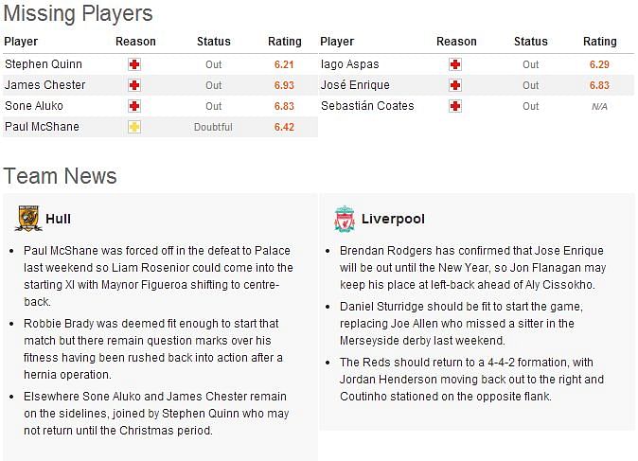Click the Hull team news heading
638x461 pixels.
[58, 219]
